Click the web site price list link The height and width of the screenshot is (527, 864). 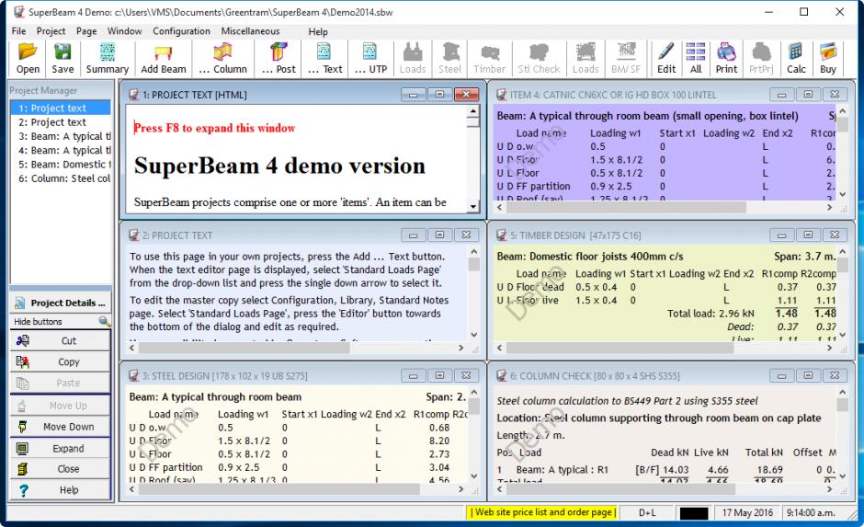(543, 512)
